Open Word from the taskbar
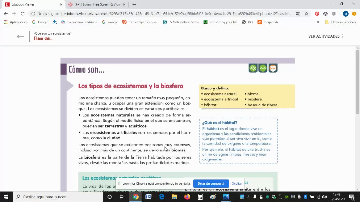This screenshot has height=202, width=360. pos(148,197)
